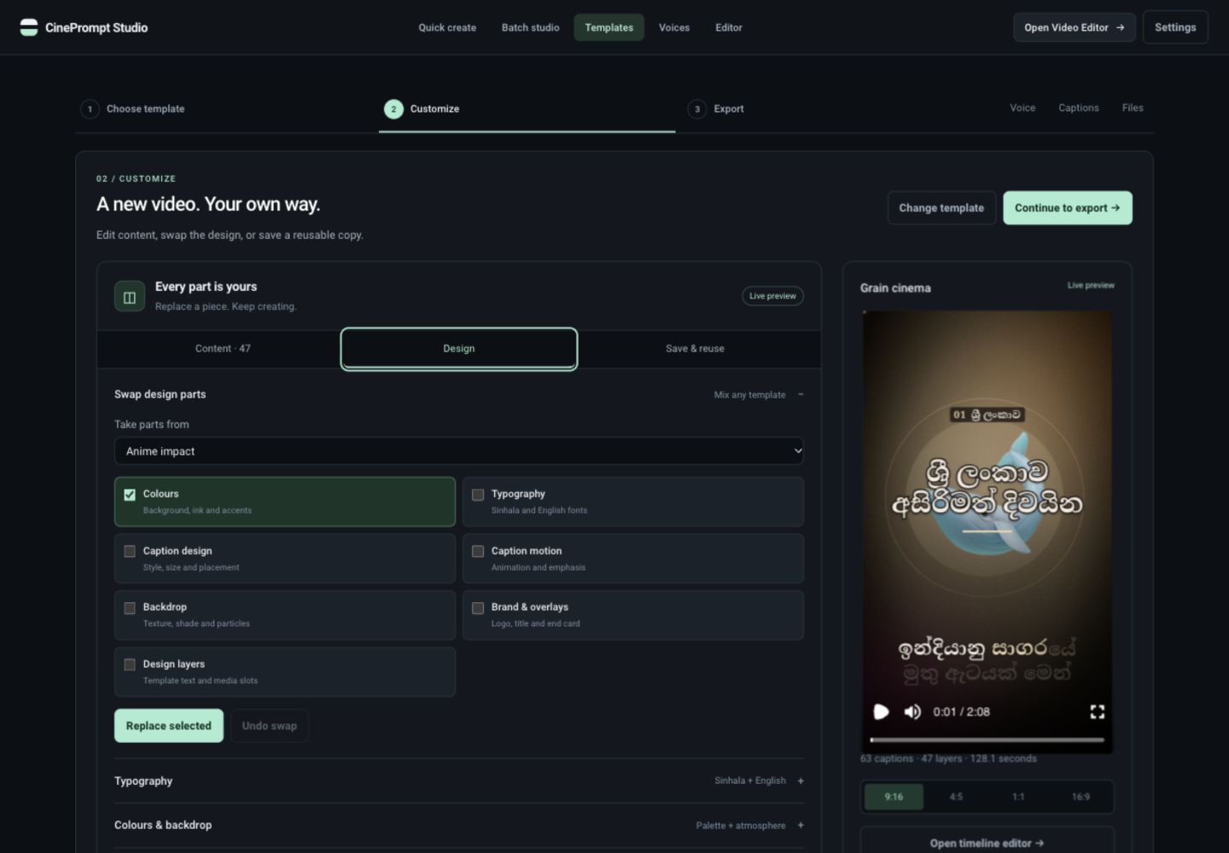
Task: Click Change template button
Action: pyautogui.click(x=941, y=208)
